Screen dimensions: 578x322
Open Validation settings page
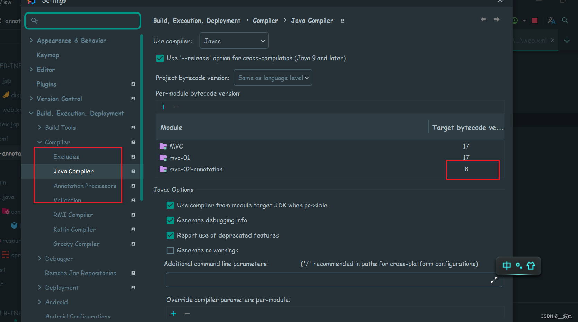tap(67, 200)
